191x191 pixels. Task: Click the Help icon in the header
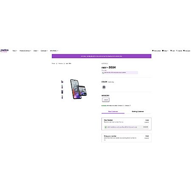pos(163,51)
